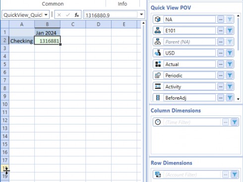
Task: Select the Info ribbon group label
Action: [x=122, y=3]
